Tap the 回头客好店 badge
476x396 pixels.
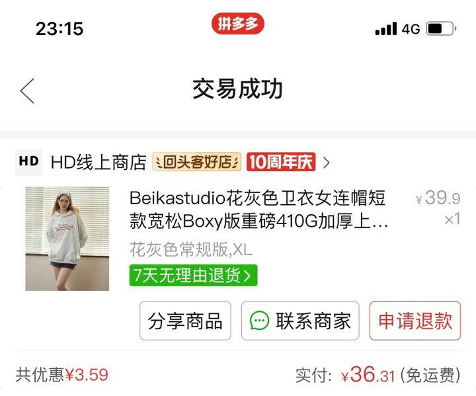click(x=197, y=161)
